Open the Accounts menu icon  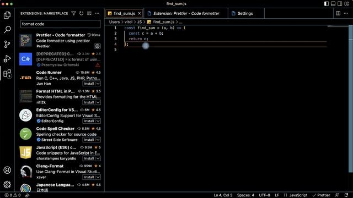(x=7, y=170)
